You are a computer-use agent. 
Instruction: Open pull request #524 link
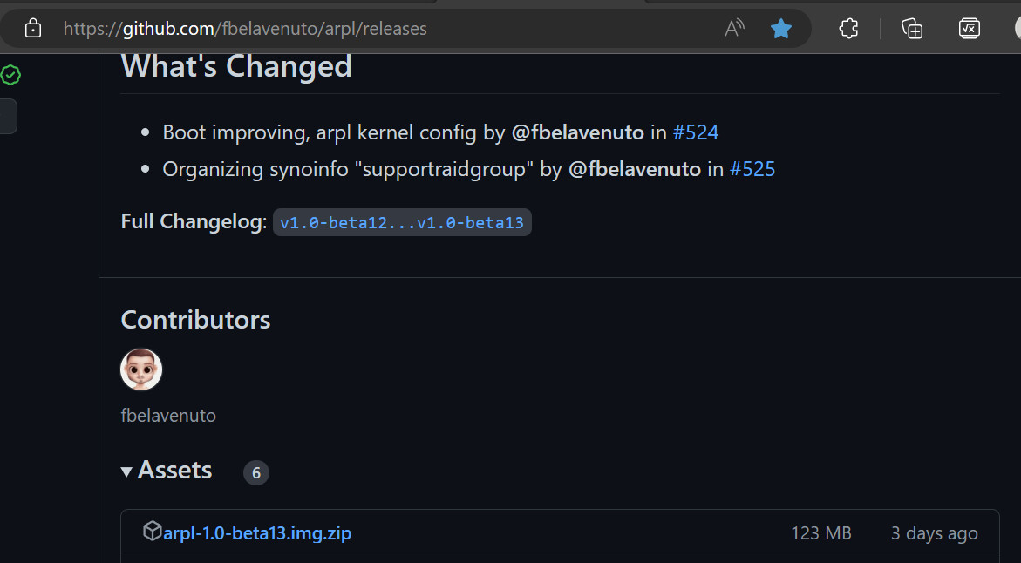(696, 132)
